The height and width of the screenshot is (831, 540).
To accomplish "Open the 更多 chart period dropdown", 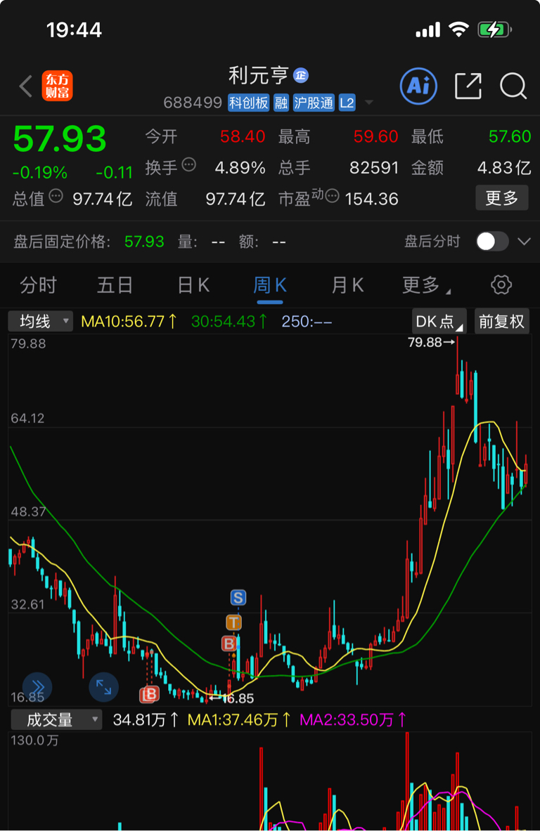I will [426, 285].
